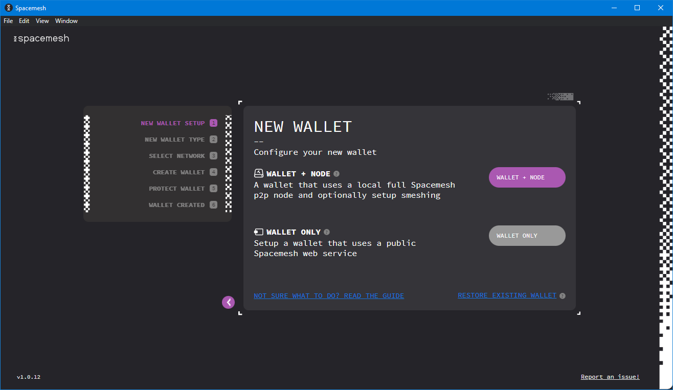Click step number 6 badge

coord(213,205)
